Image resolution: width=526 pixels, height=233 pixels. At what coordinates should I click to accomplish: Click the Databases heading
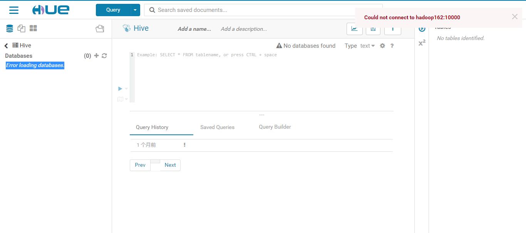[19, 56]
